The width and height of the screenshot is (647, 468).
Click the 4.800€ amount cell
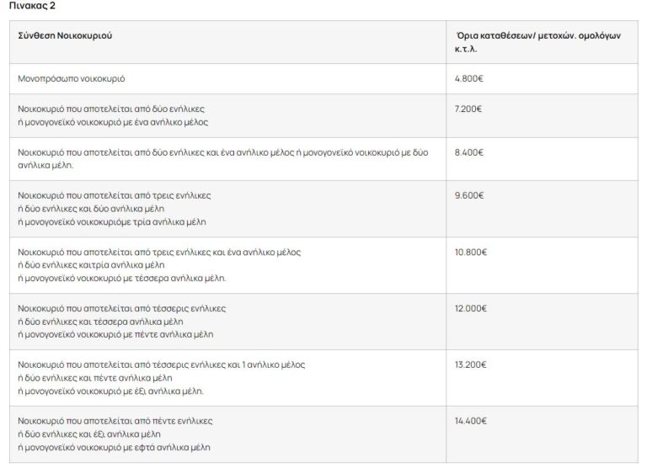click(x=468, y=78)
